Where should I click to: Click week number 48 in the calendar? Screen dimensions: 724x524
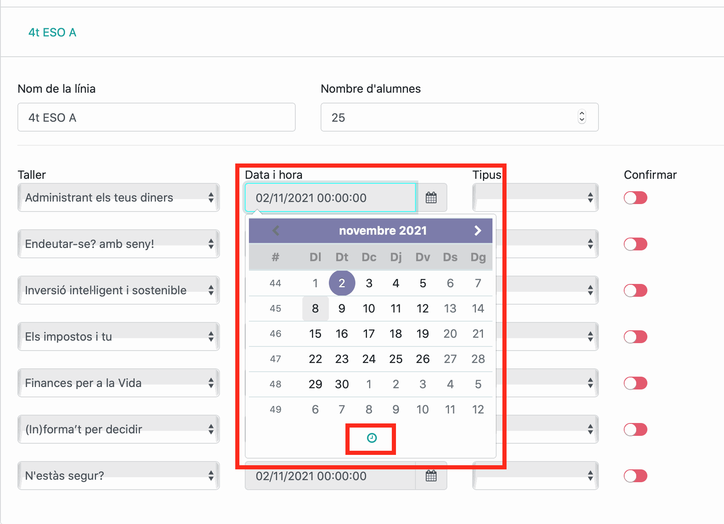coord(275,384)
